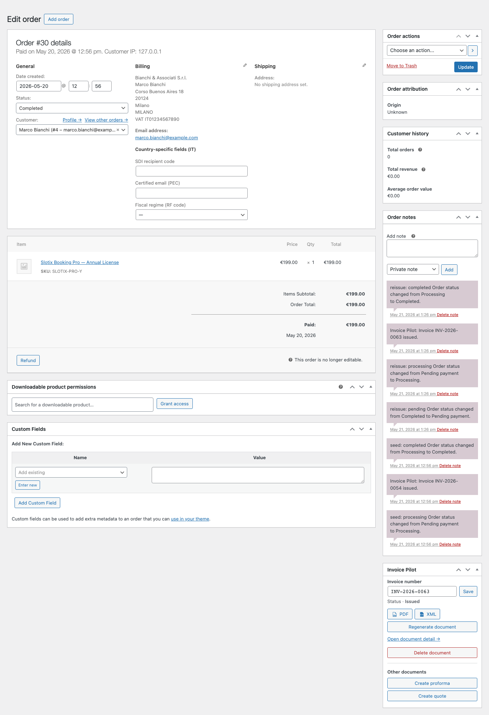Move Custom Fields panel down
The height and width of the screenshot is (715, 489).
361,429
